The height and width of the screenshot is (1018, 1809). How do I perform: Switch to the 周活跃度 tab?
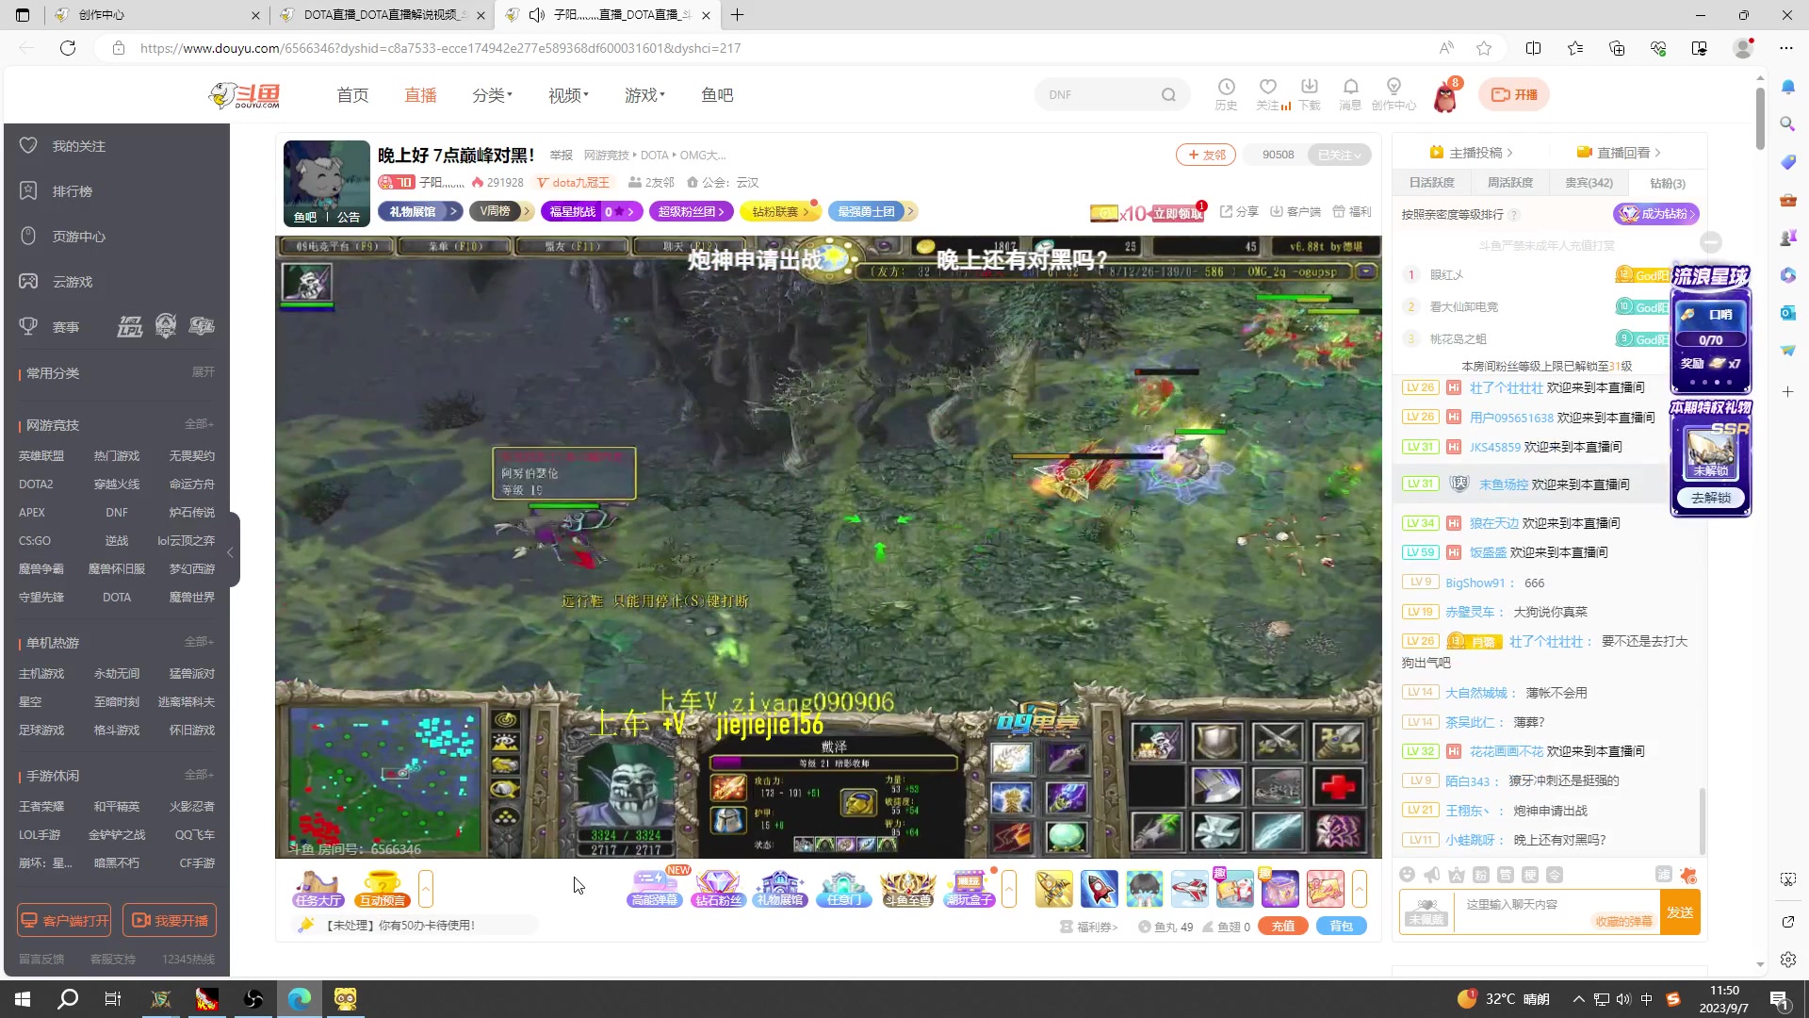1509,183
